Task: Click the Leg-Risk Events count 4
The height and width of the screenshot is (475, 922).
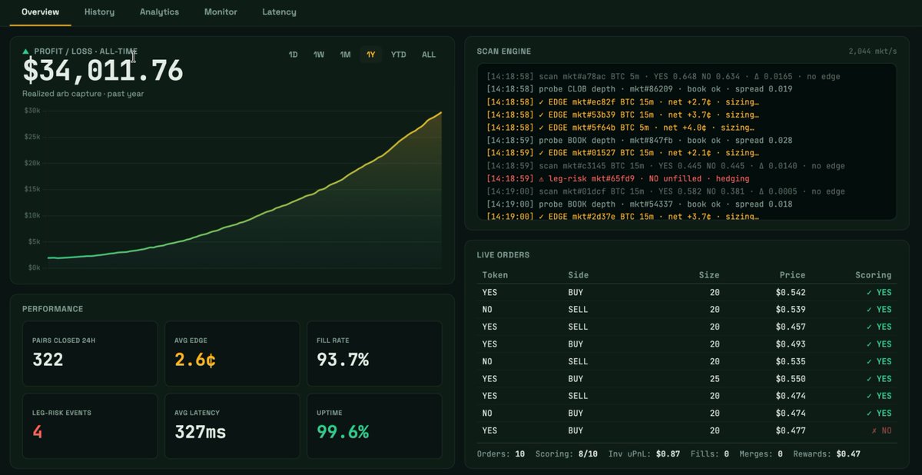Action: 38,432
